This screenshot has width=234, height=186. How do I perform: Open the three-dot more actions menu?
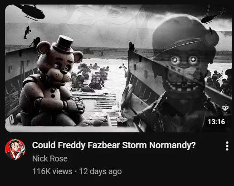coord(227,146)
